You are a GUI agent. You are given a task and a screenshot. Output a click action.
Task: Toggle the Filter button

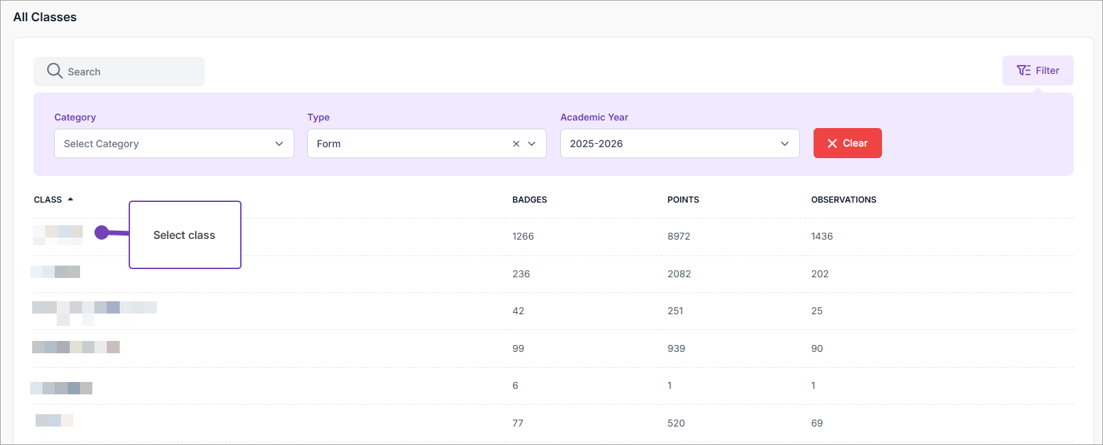[x=1037, y=71]
